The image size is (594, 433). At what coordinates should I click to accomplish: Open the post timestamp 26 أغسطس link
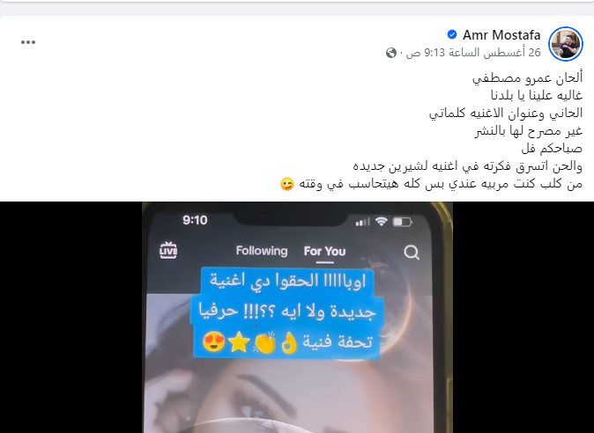(473, 53)
